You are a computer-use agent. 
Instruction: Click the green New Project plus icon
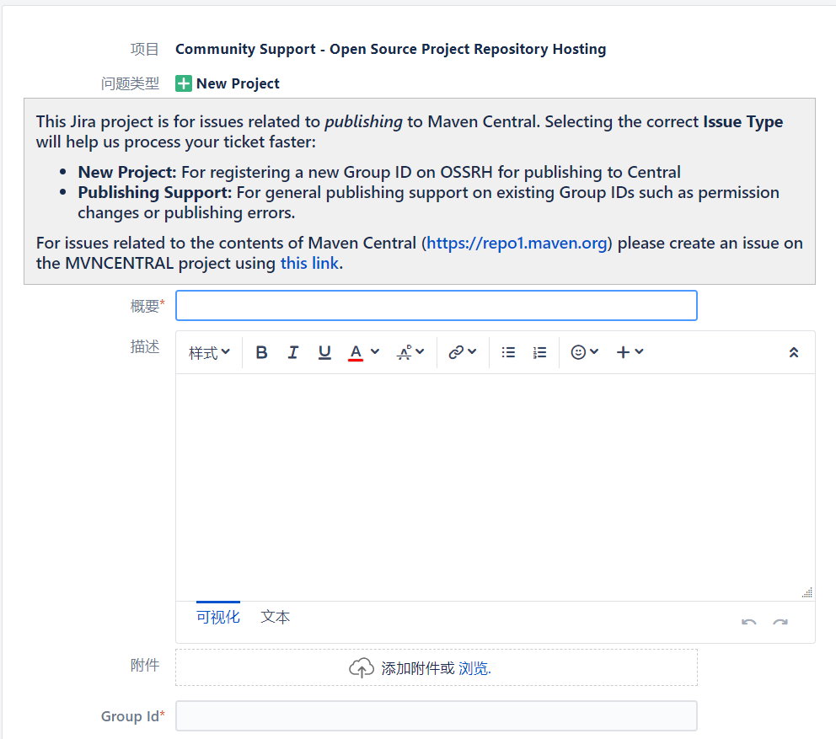click(184, 83)
